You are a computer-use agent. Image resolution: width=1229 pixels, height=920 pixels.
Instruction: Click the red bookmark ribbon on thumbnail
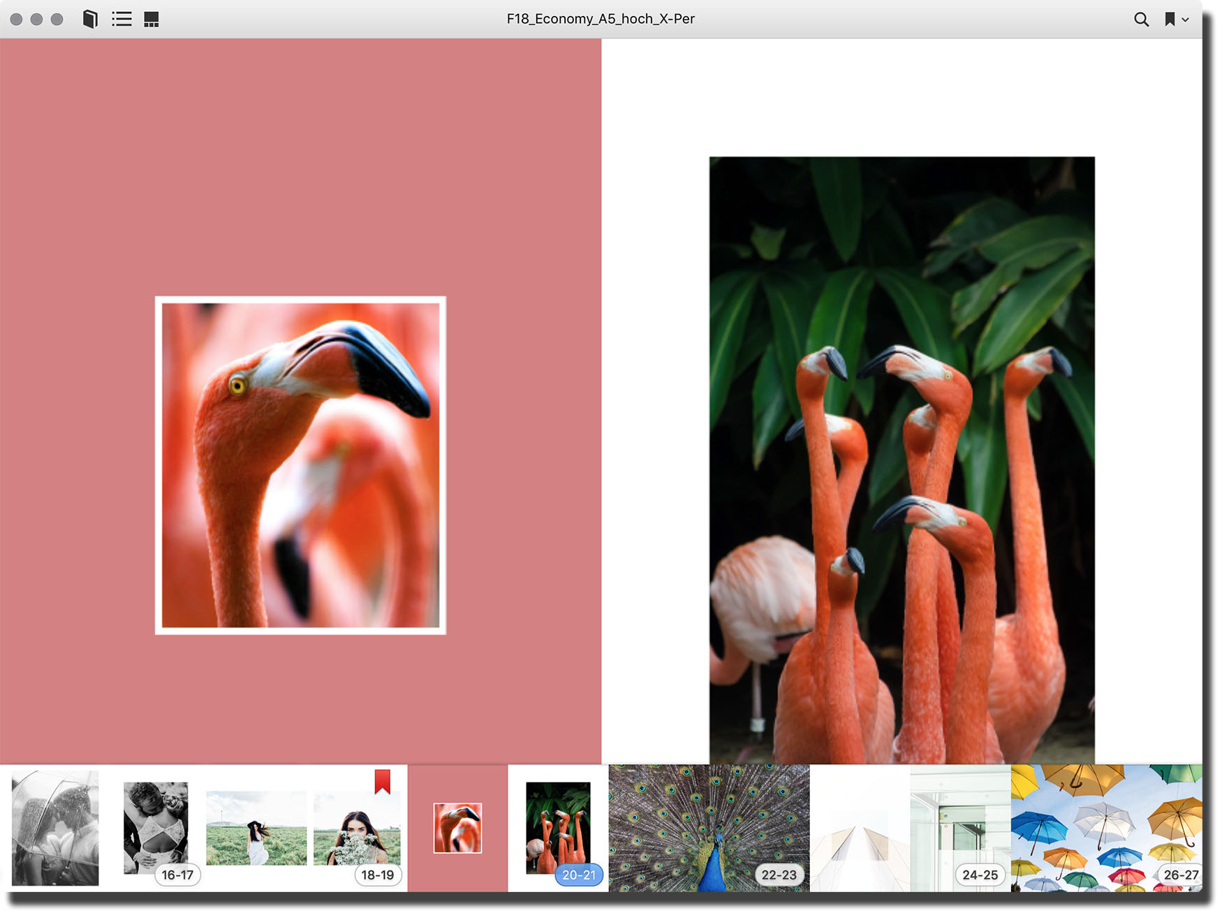(382, 781)
